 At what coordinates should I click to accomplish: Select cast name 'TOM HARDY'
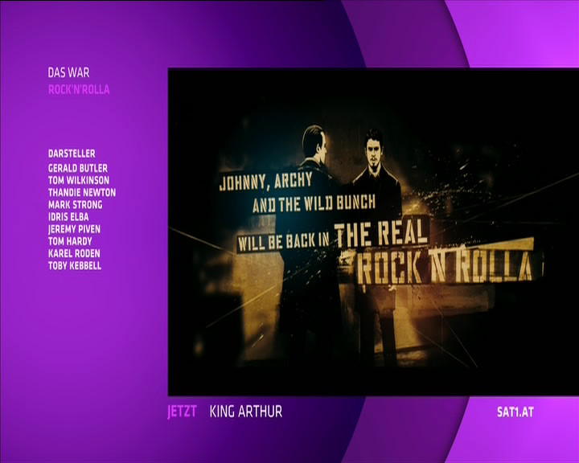pos(70,241)
